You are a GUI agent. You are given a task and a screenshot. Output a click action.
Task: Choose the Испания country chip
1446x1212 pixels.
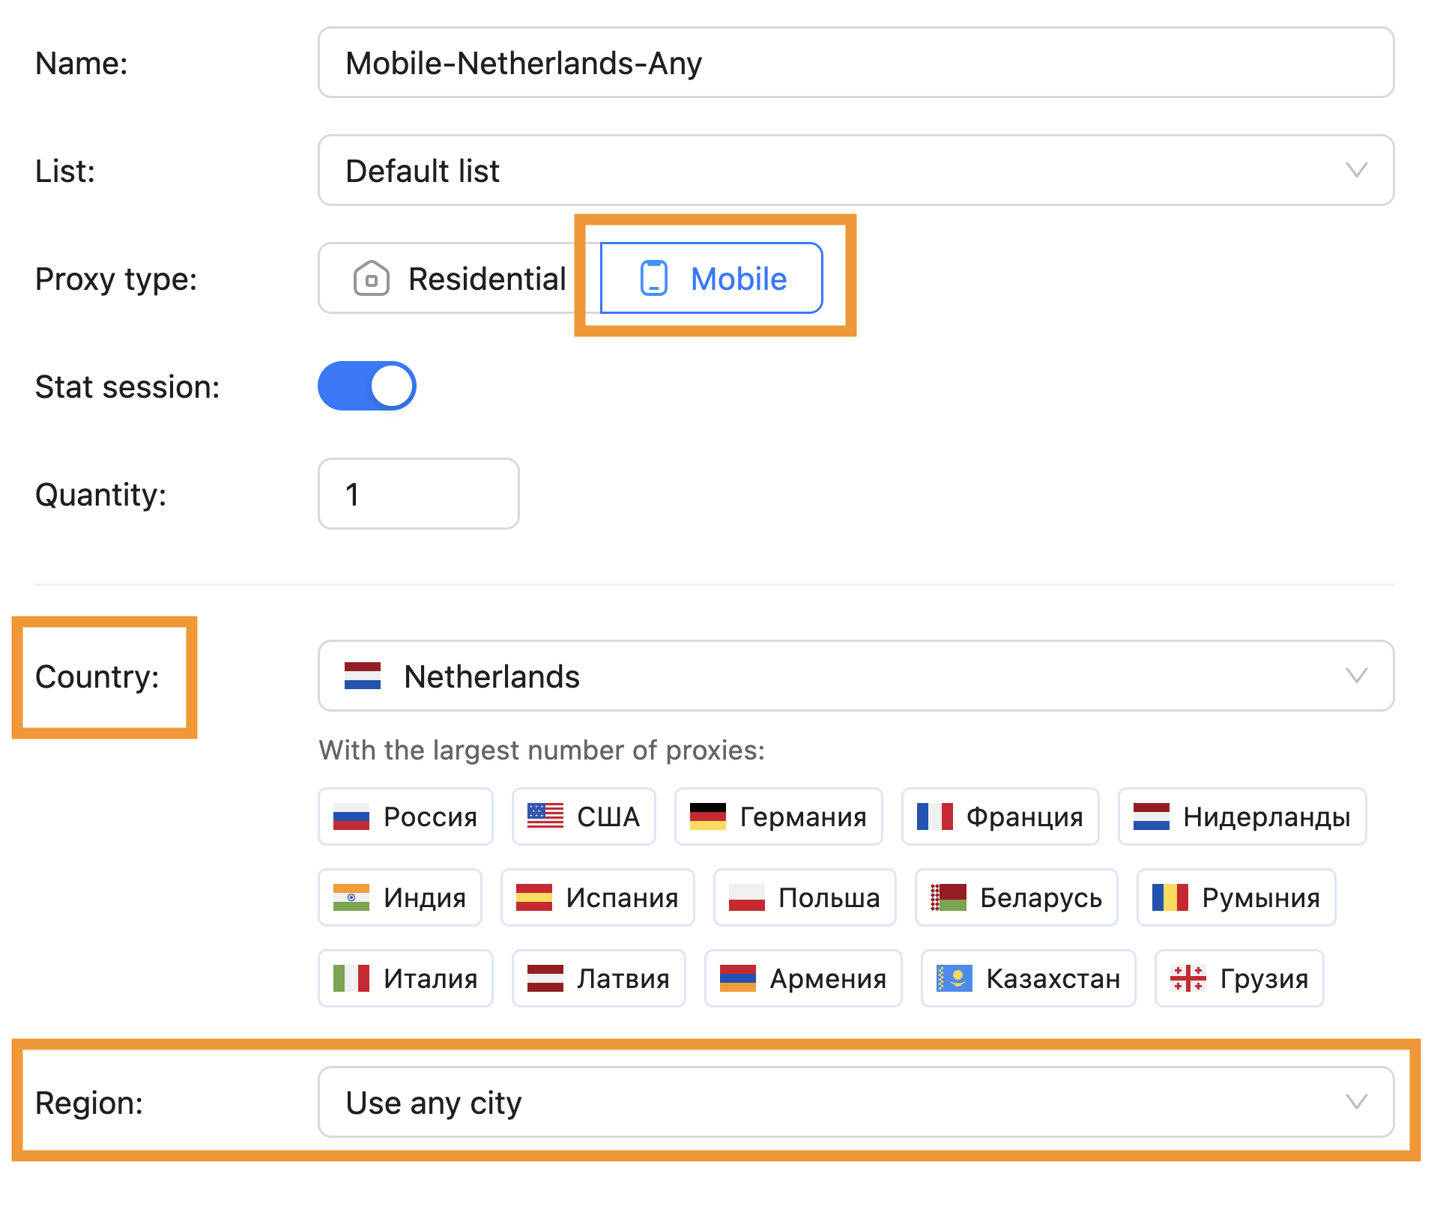[598, 897]
